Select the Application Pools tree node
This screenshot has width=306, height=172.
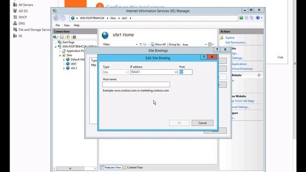pos(76,51)
